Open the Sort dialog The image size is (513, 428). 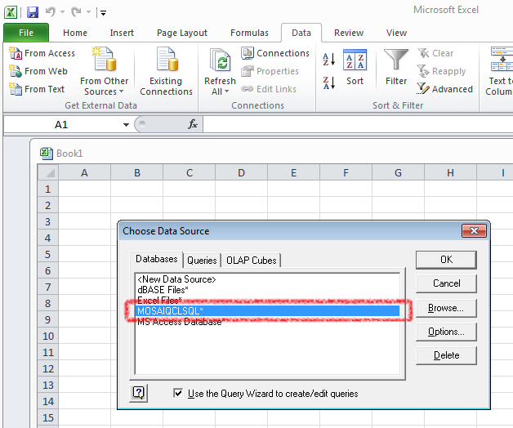[355, 68]
